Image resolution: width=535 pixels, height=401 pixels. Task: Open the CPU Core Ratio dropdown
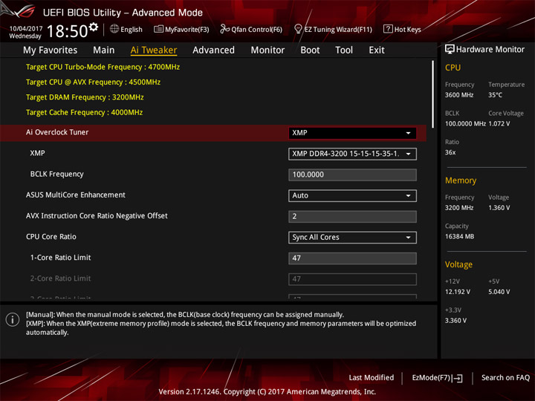[352, 238]
